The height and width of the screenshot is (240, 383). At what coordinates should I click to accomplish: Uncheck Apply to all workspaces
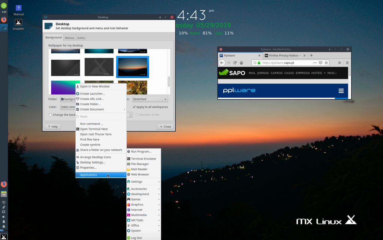point(134,107)
